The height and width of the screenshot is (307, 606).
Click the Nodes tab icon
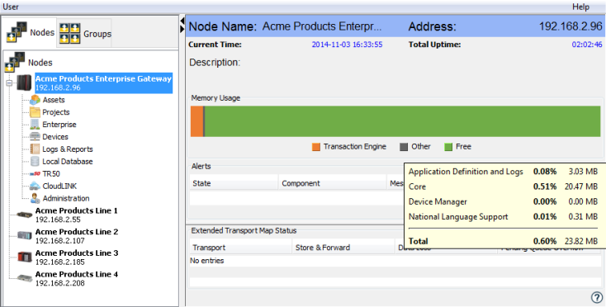17,32
